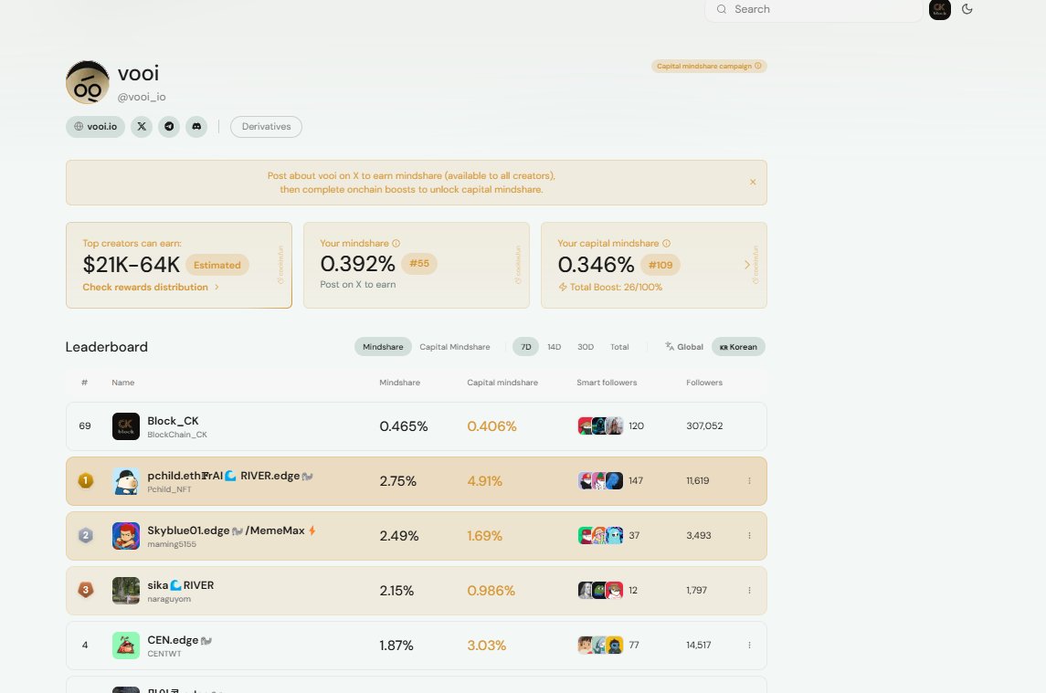
Task: Click the Search input field
Action: point(814,9)
